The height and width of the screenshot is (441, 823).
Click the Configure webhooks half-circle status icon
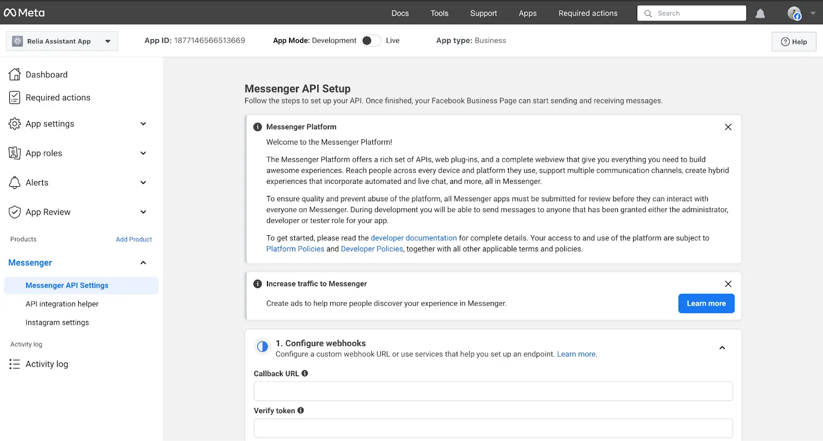[262, 347]
